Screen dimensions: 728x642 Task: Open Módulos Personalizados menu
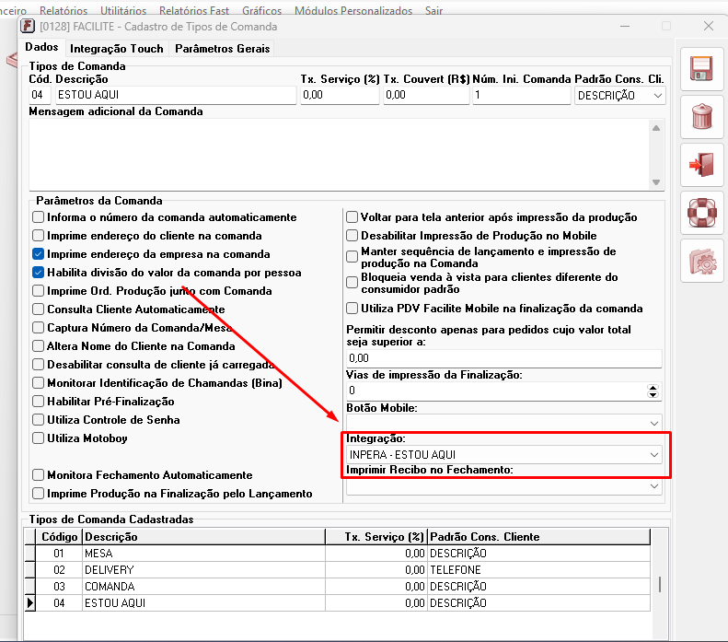click(353, 10)
